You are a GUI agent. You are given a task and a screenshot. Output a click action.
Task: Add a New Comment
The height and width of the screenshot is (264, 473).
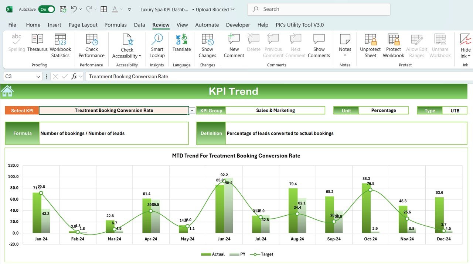pyautogui.click(x=234, y=46)
